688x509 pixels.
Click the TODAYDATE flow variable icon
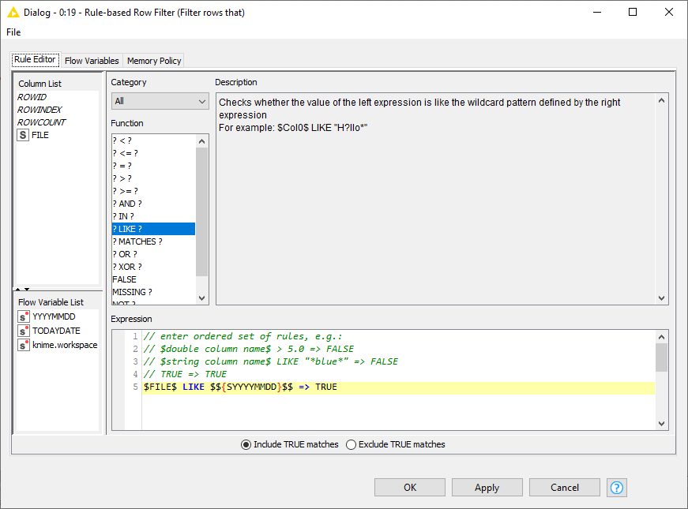[23, 331]
